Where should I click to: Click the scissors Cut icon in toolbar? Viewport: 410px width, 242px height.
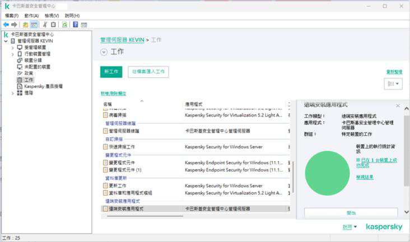click(44, 25)
